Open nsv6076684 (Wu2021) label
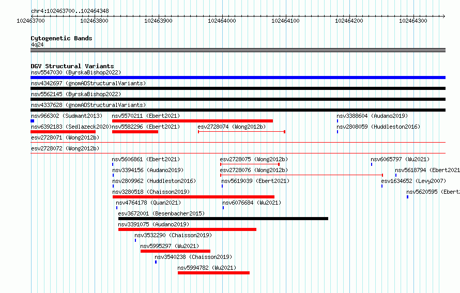The image size is (460, 293). click(x=251, y=203)
